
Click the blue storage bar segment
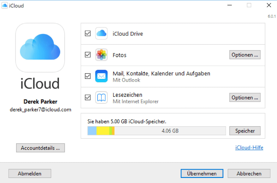tap(92, 131)
